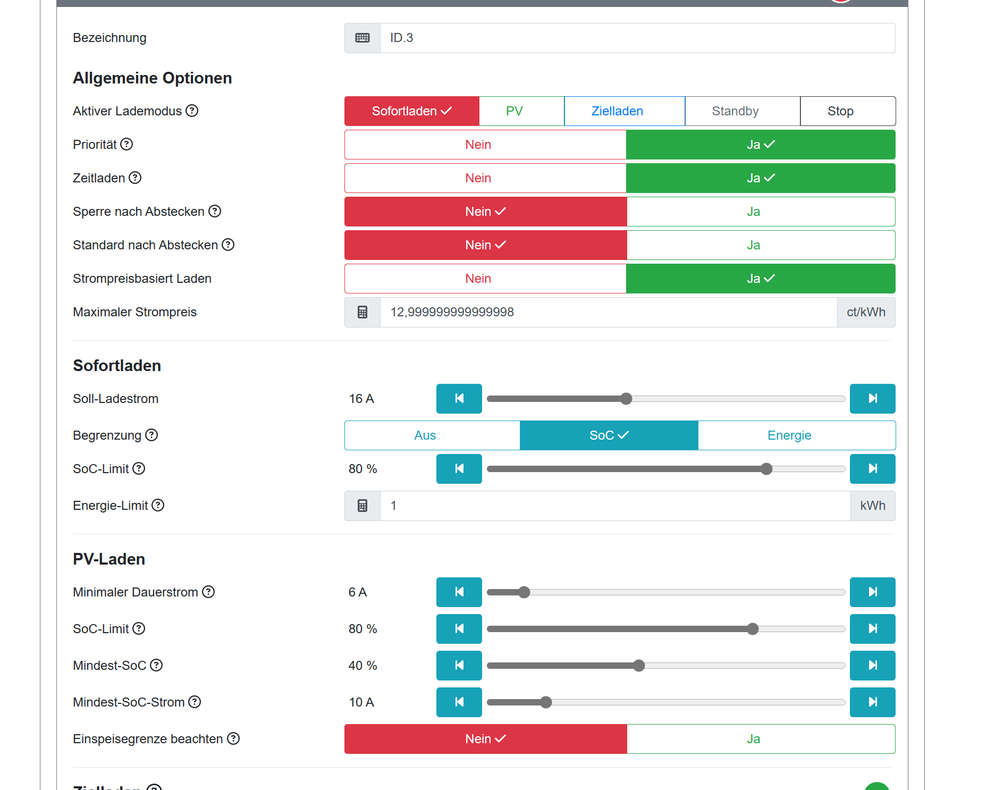995x790 pixels.
Task: Increase Mindest-SoC-Strom with the step-forward button
Action: 873,702
